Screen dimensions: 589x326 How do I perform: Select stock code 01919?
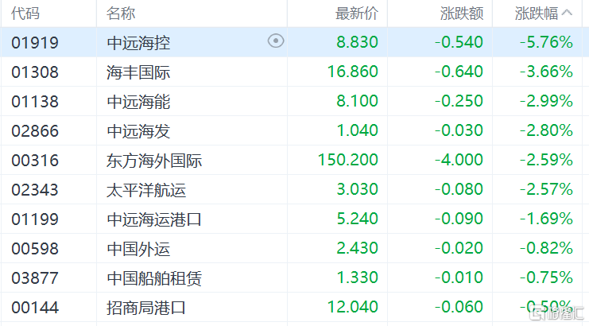click(35, 42)
